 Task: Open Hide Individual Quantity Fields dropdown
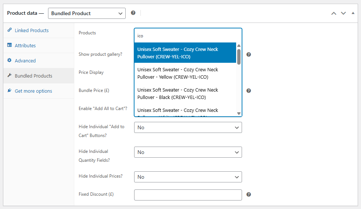click(x=188, y=152)
